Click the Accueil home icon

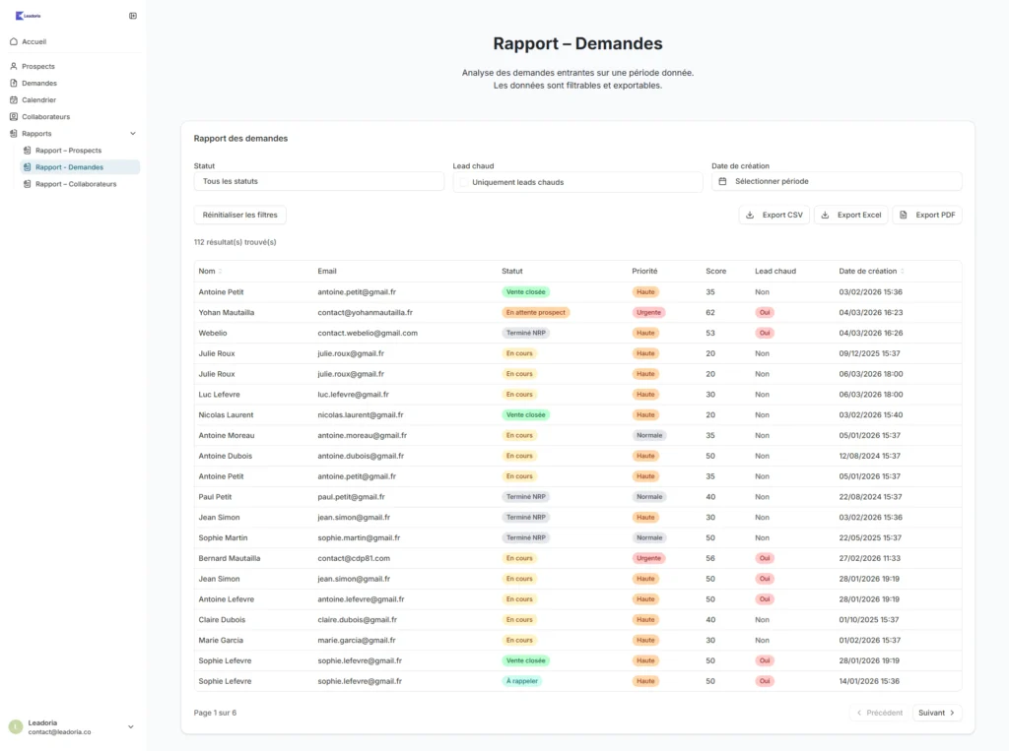point(14,41)
